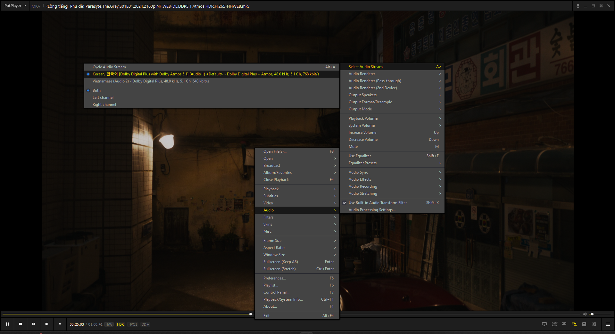Viewport: 615px width, 334px height.
Task: Adjust the volume slider
Action: [600, 314]
